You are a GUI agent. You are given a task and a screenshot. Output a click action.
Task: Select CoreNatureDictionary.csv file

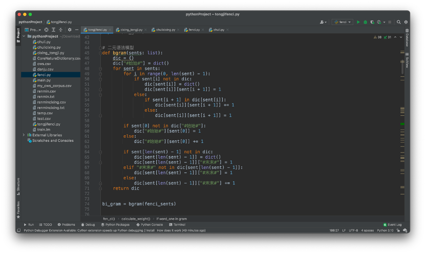click(56, 58)
